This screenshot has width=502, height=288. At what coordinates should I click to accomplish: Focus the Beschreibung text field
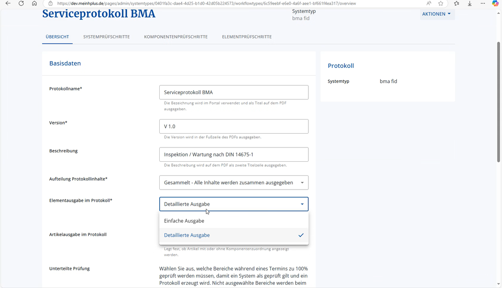point(234,154)
